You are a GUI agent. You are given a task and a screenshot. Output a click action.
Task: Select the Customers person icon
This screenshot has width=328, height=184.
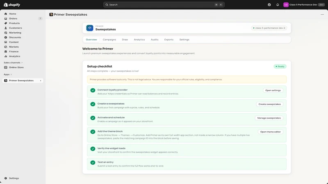coord(6,28)
